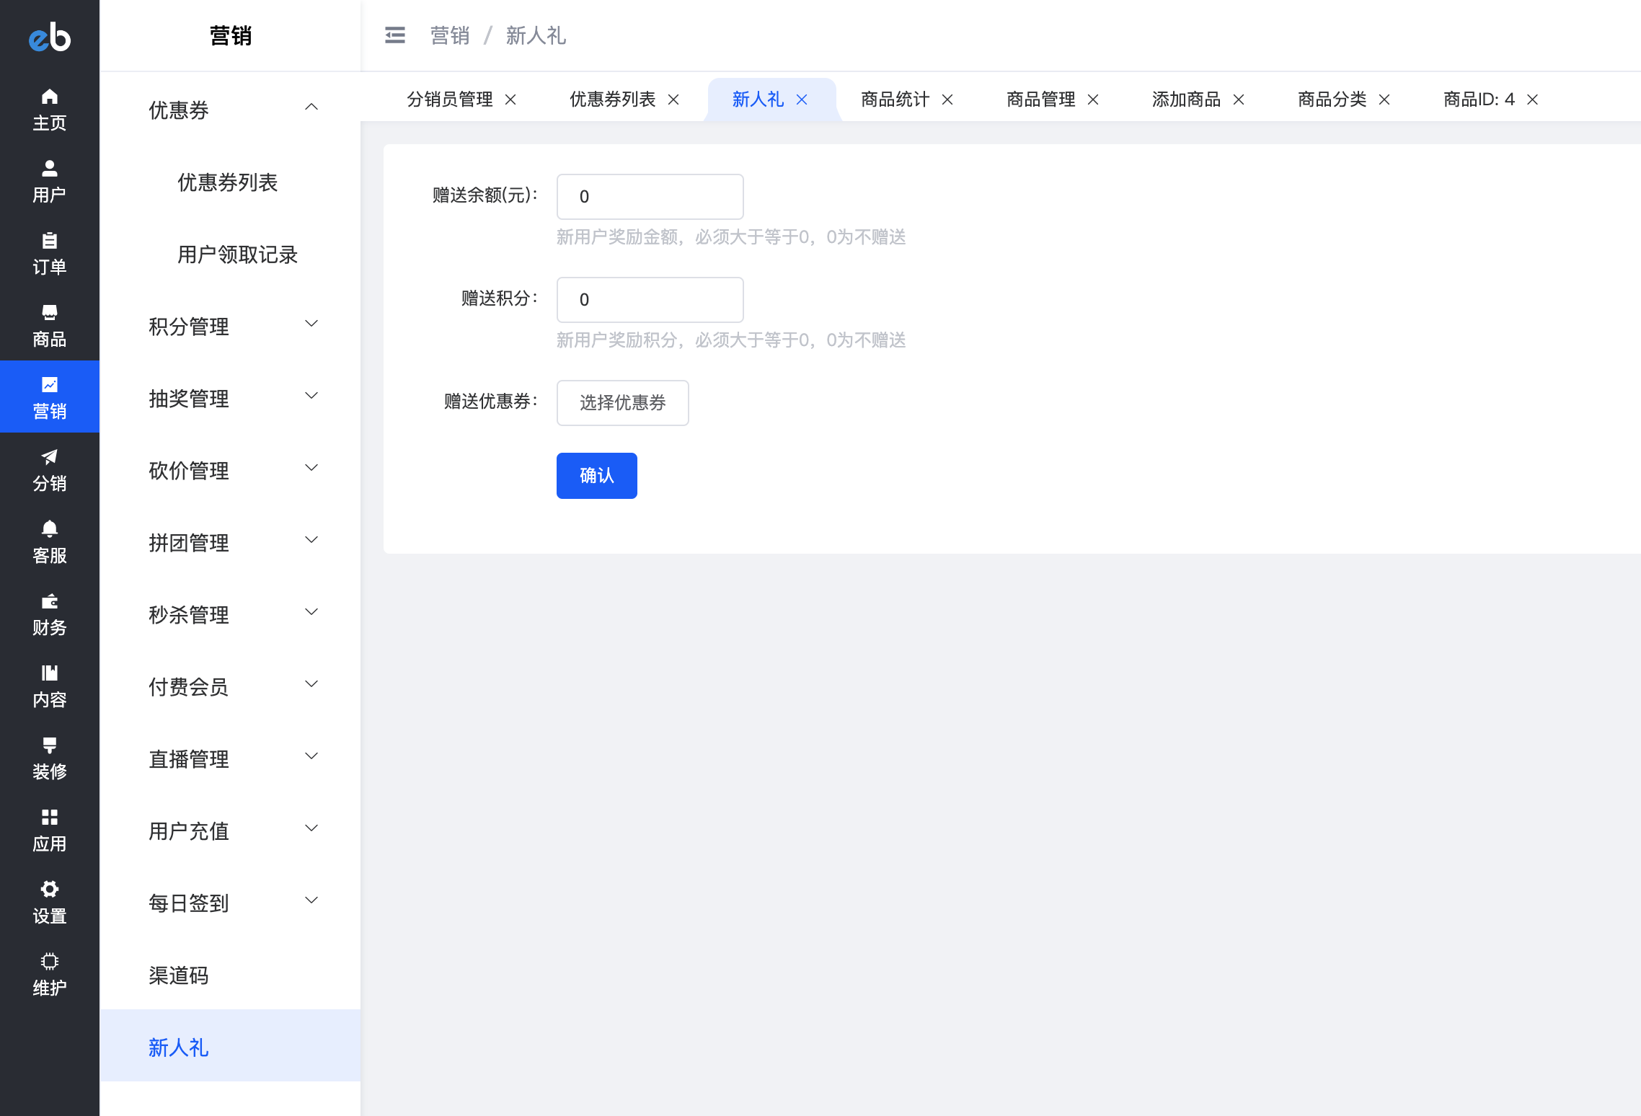Open 客服 customer service bell icon
The width and height of the screenshot is (1641, 1116).
[x=49, y=530]
